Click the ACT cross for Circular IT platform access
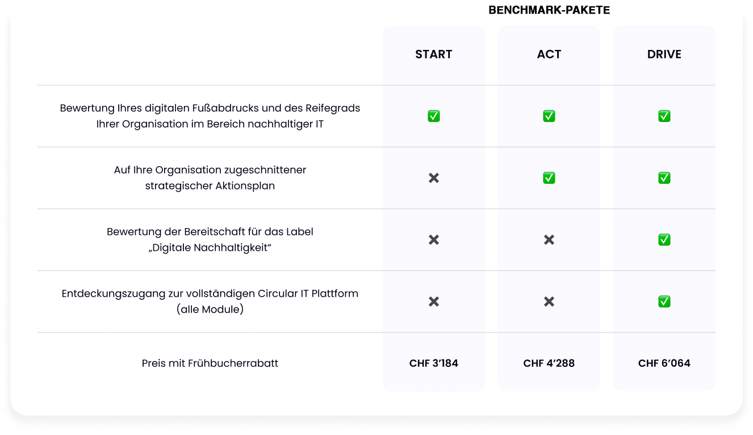 [x=549, y=302]
